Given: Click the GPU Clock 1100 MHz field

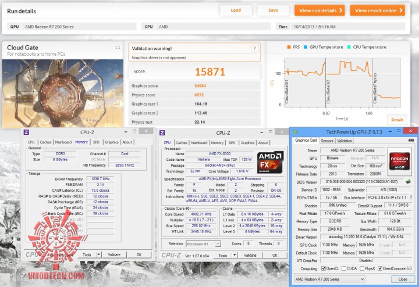Looking at the screenshot, I should point(330,245).
